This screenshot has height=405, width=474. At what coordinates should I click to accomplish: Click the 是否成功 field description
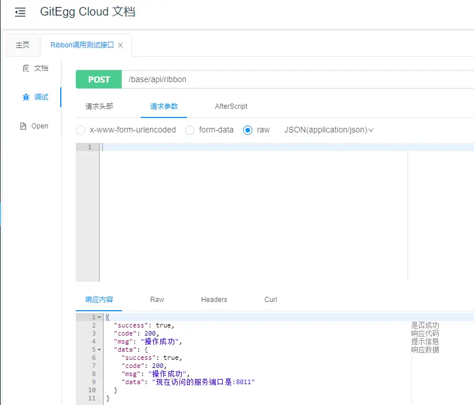click(x=425, y=326)
